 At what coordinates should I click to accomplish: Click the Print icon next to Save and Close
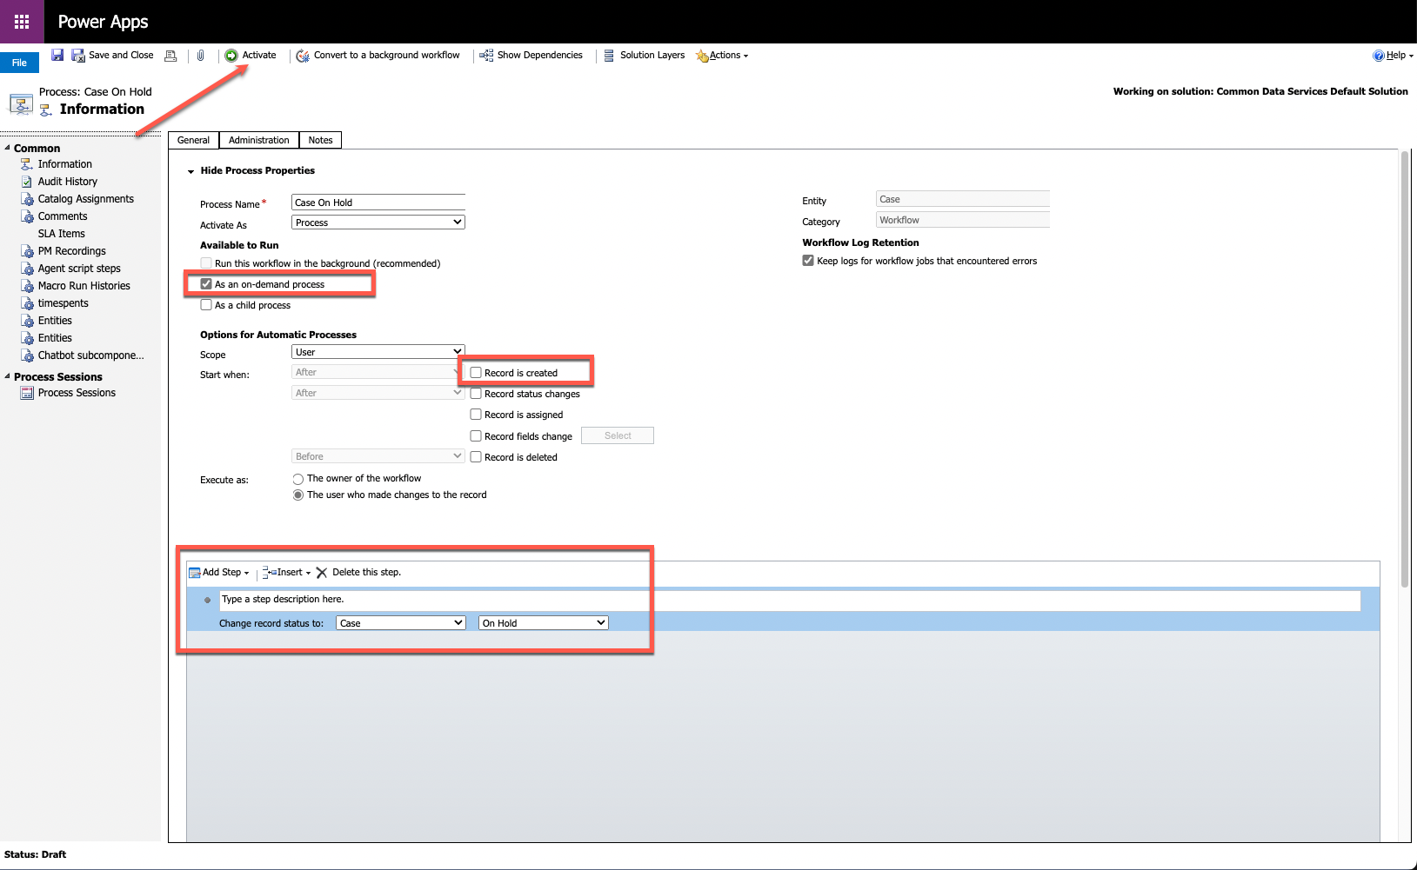click(x=170, y=56)
